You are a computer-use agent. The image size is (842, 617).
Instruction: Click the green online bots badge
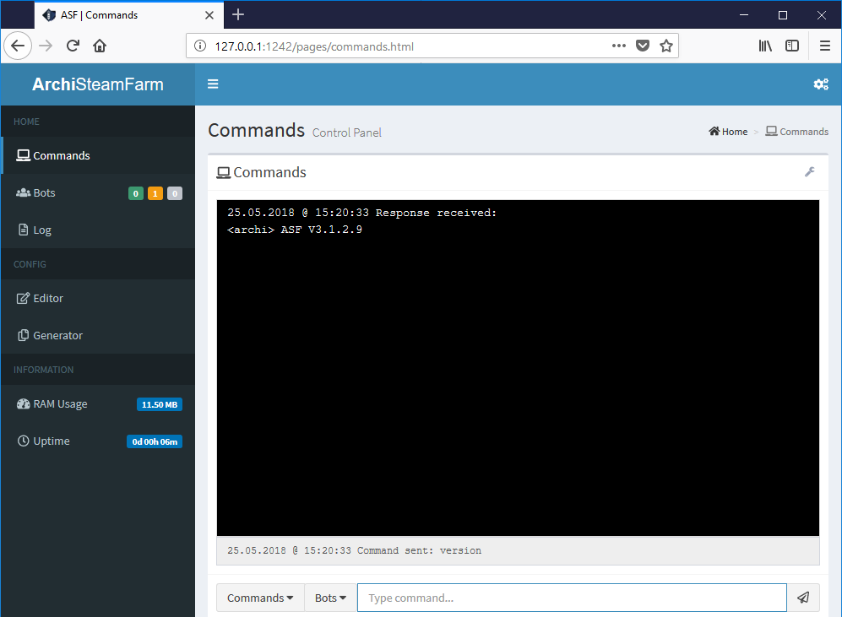point(135,193)
